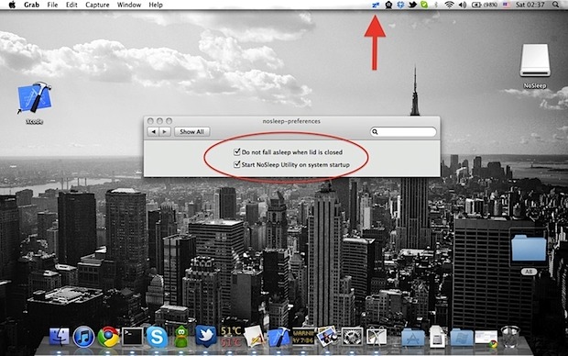Click the 51°C temperature monitor Dock icon
This screenshot has height=356, width=568.
point(231,337)
